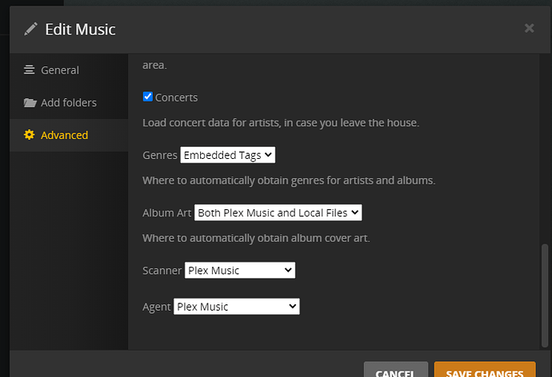Click the Genres field label
Screen dimensions: 552x377
(x=160, y=155)
